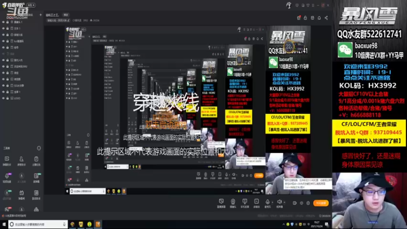Open the first pinned taskbar app
The image size is (407, 229).
(x=72, y=224)
